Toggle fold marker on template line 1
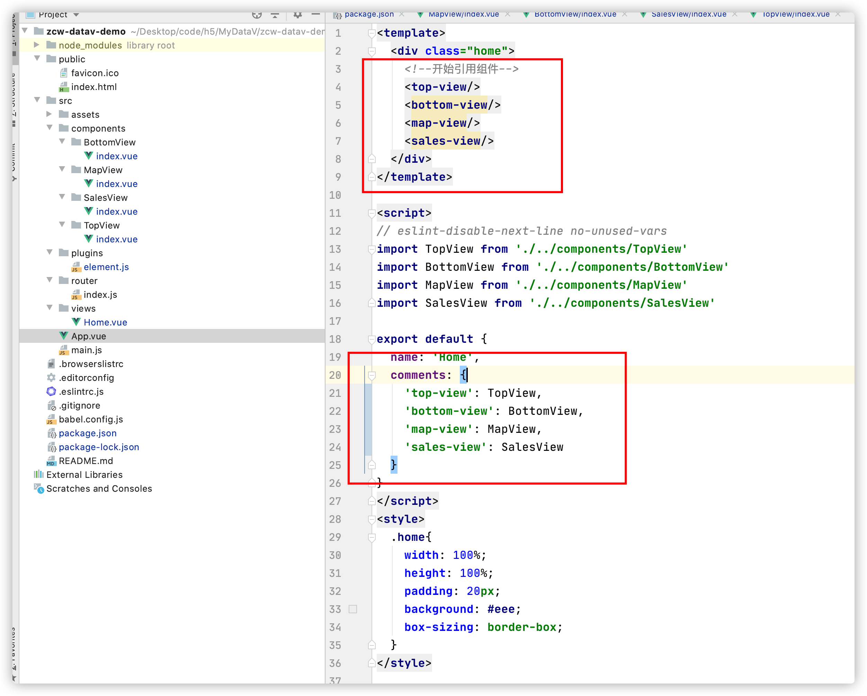This screenshot has width=867, height=696. point(372,33)
